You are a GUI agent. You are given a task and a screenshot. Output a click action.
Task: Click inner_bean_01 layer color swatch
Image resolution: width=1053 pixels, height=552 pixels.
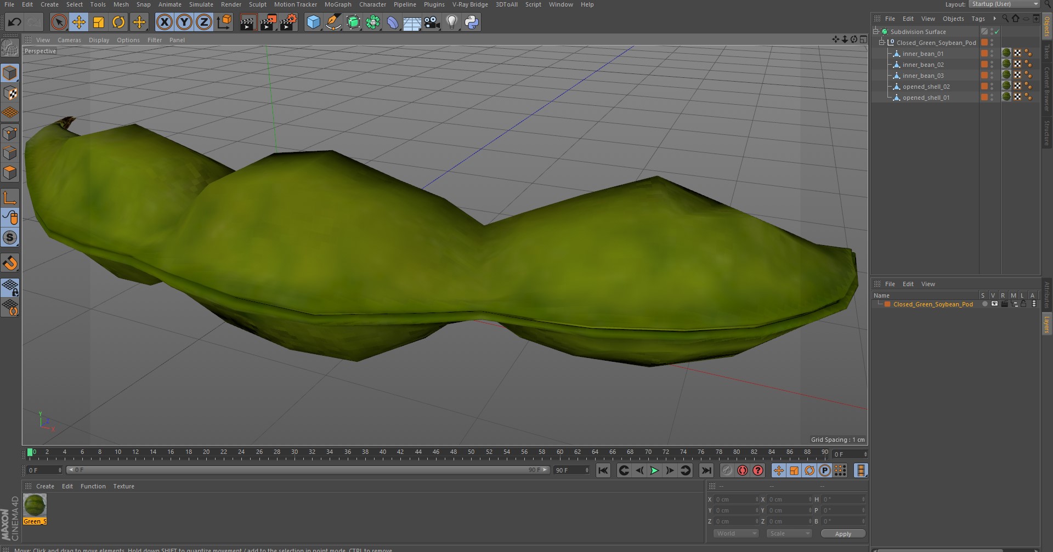984,54
